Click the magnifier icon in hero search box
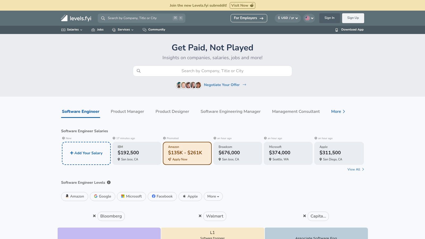This screenshot has height=239, width=425. coord(138,71)
